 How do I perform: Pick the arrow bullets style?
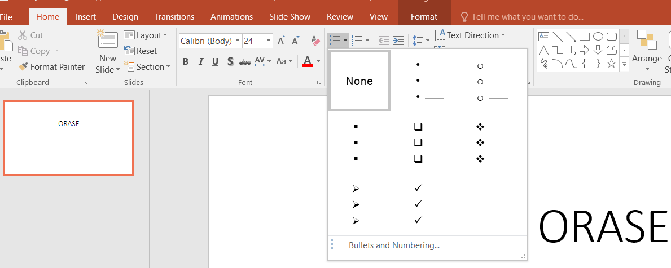pos(367,203)
